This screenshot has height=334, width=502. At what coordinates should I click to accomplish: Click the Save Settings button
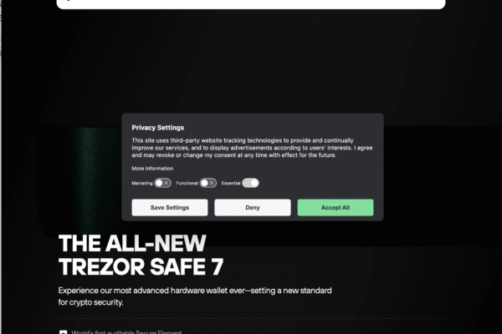pos(170,208)
